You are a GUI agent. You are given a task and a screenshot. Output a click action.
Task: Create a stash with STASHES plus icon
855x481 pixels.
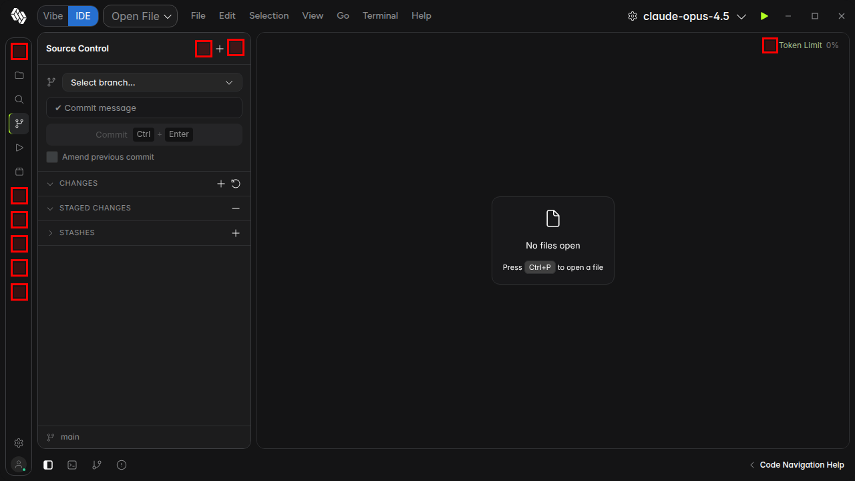point(236,233)
